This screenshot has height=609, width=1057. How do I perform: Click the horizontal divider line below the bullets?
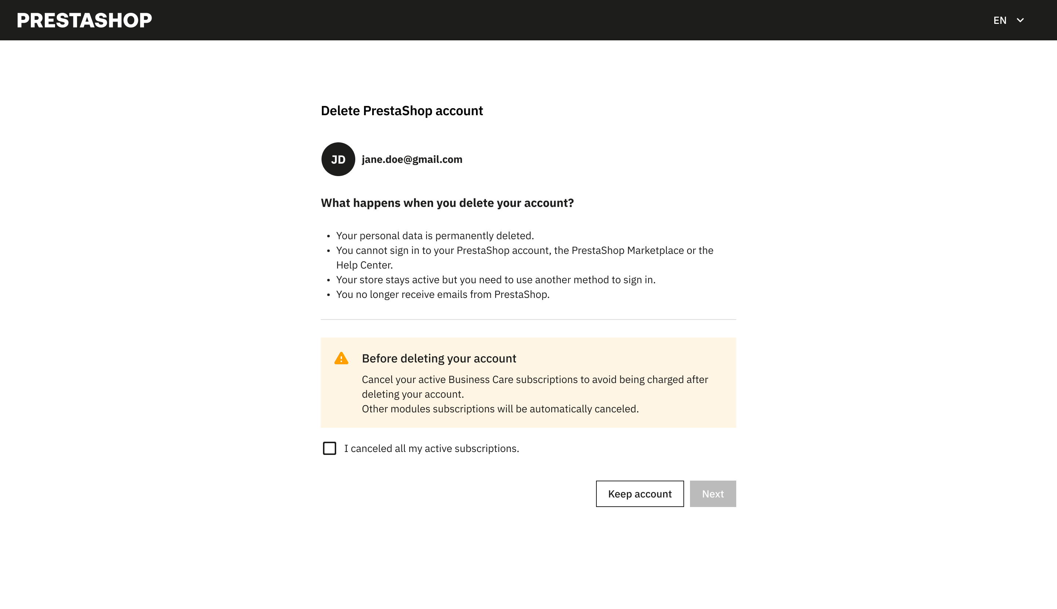tap(528, 320)
